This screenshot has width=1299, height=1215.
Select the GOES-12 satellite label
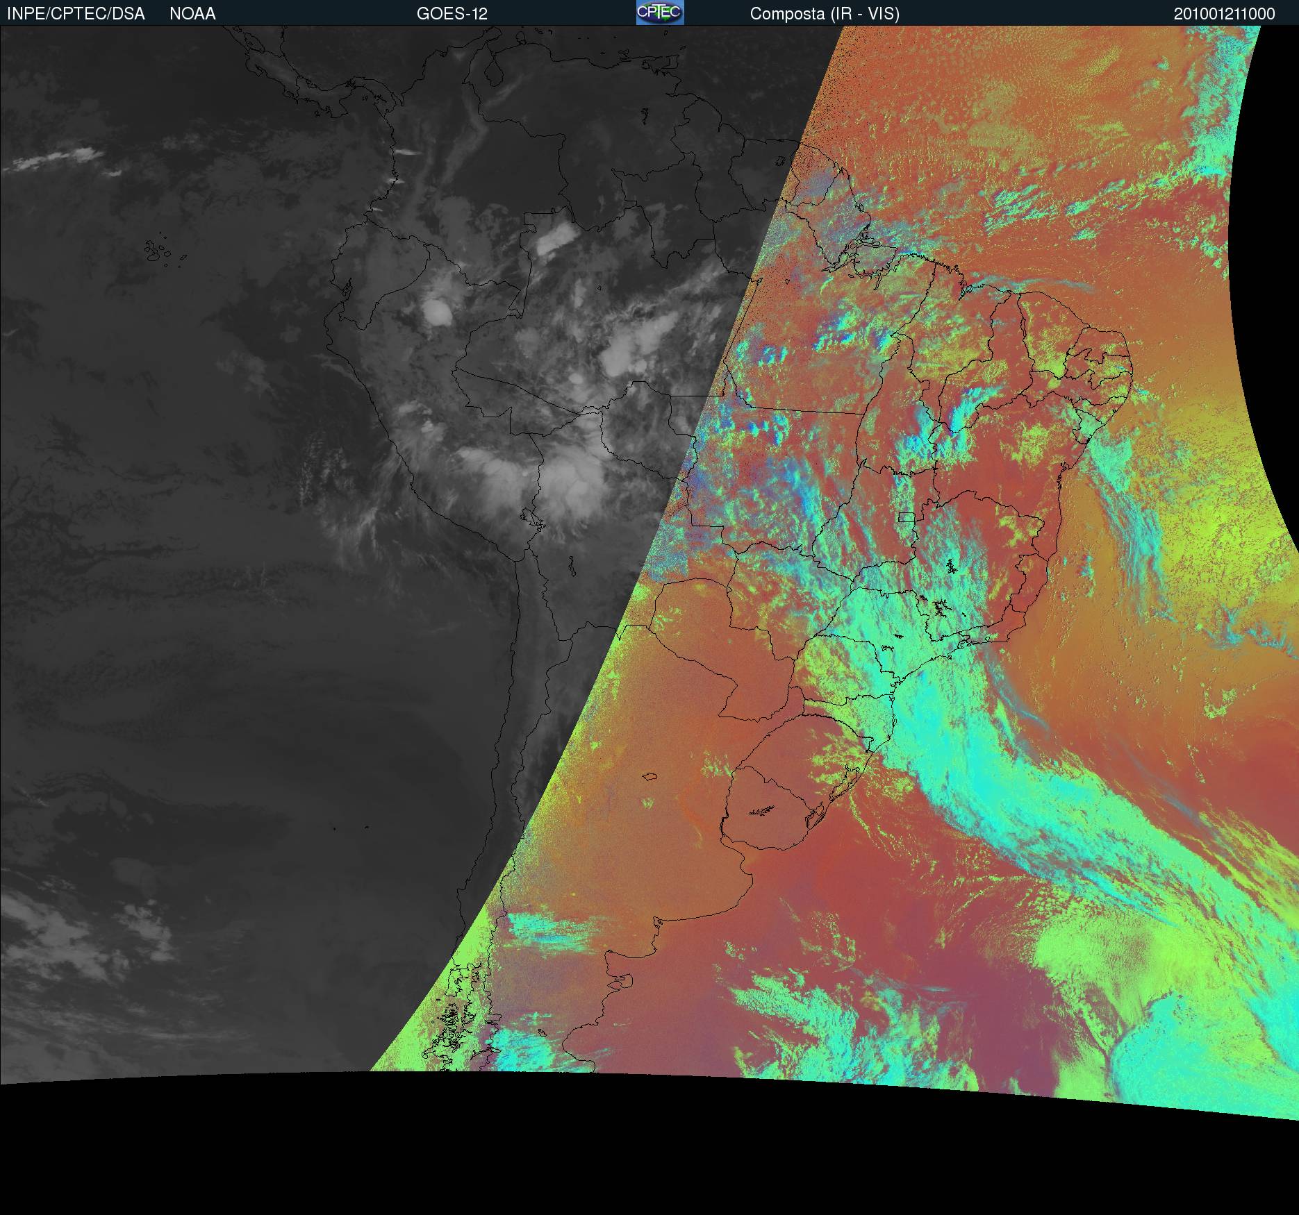[x=452, y=14]
